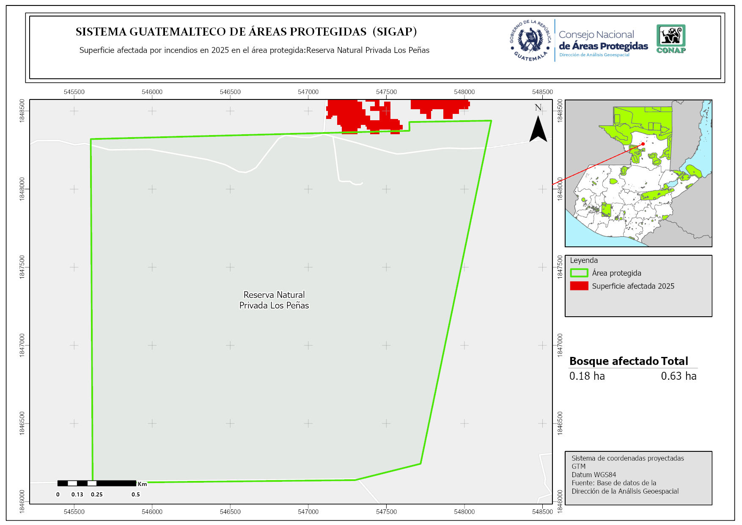Click the Guatemala inset locator map
This screenshot has width=742, height=525.
coord(638,173)
